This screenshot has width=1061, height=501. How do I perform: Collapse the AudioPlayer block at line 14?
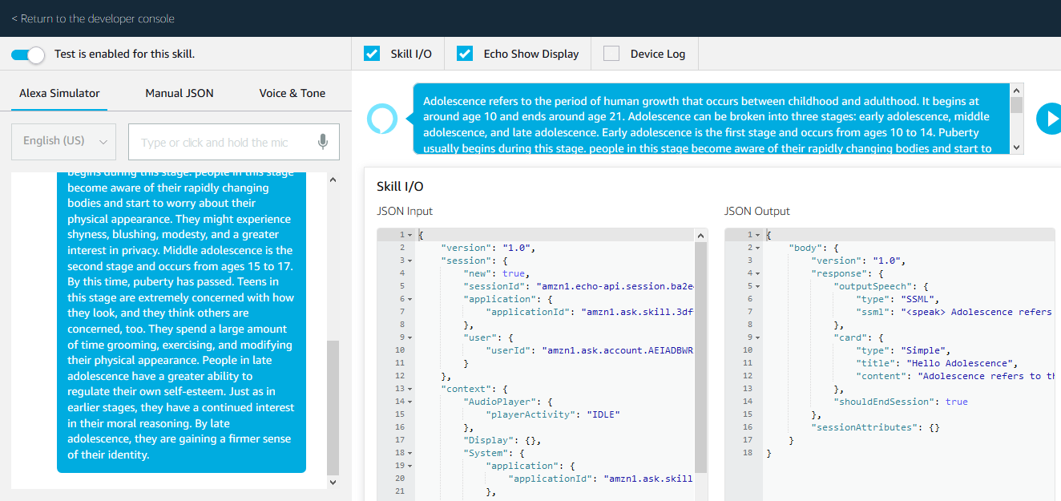409,402
